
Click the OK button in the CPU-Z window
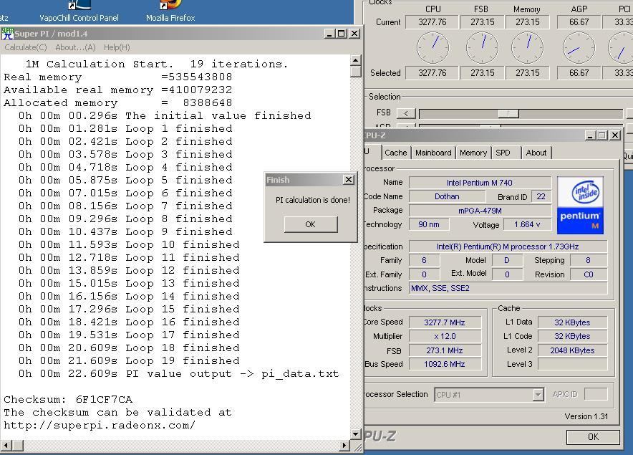point(593,437)
